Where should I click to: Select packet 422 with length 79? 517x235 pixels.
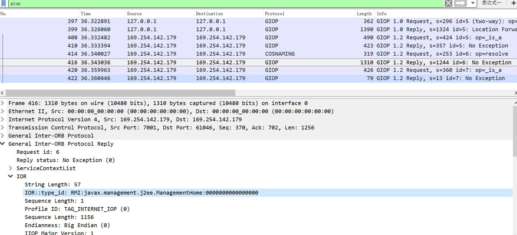[258, 78]
